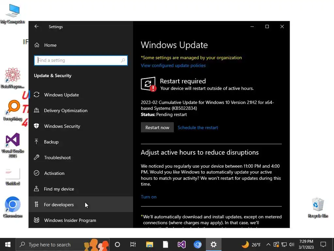Viewport: 334px width, 251px height.
Task: Open Visual Studio from the taskbar
Action: 182,244
